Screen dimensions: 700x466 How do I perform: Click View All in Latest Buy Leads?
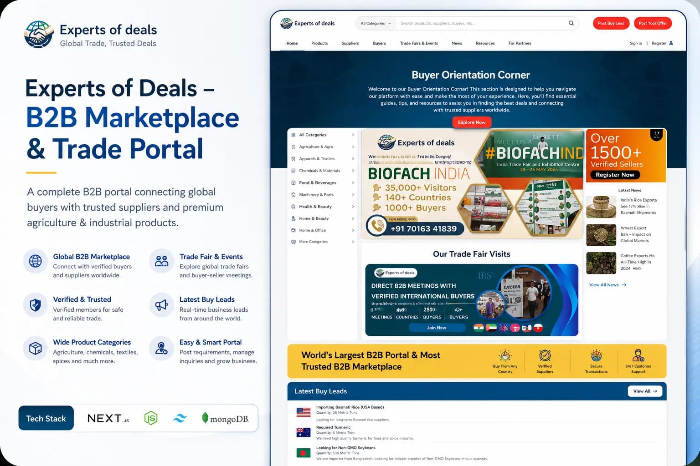click(x=645, y=391)
